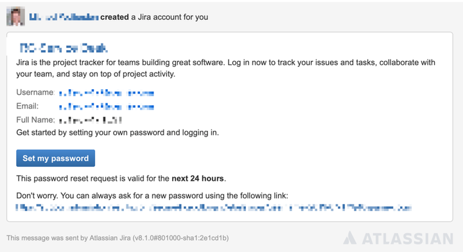This screenshot has width=463, height=252.
Task: Click the ATLASSIAN wordmark in footer
Action: tap(408, 239)
